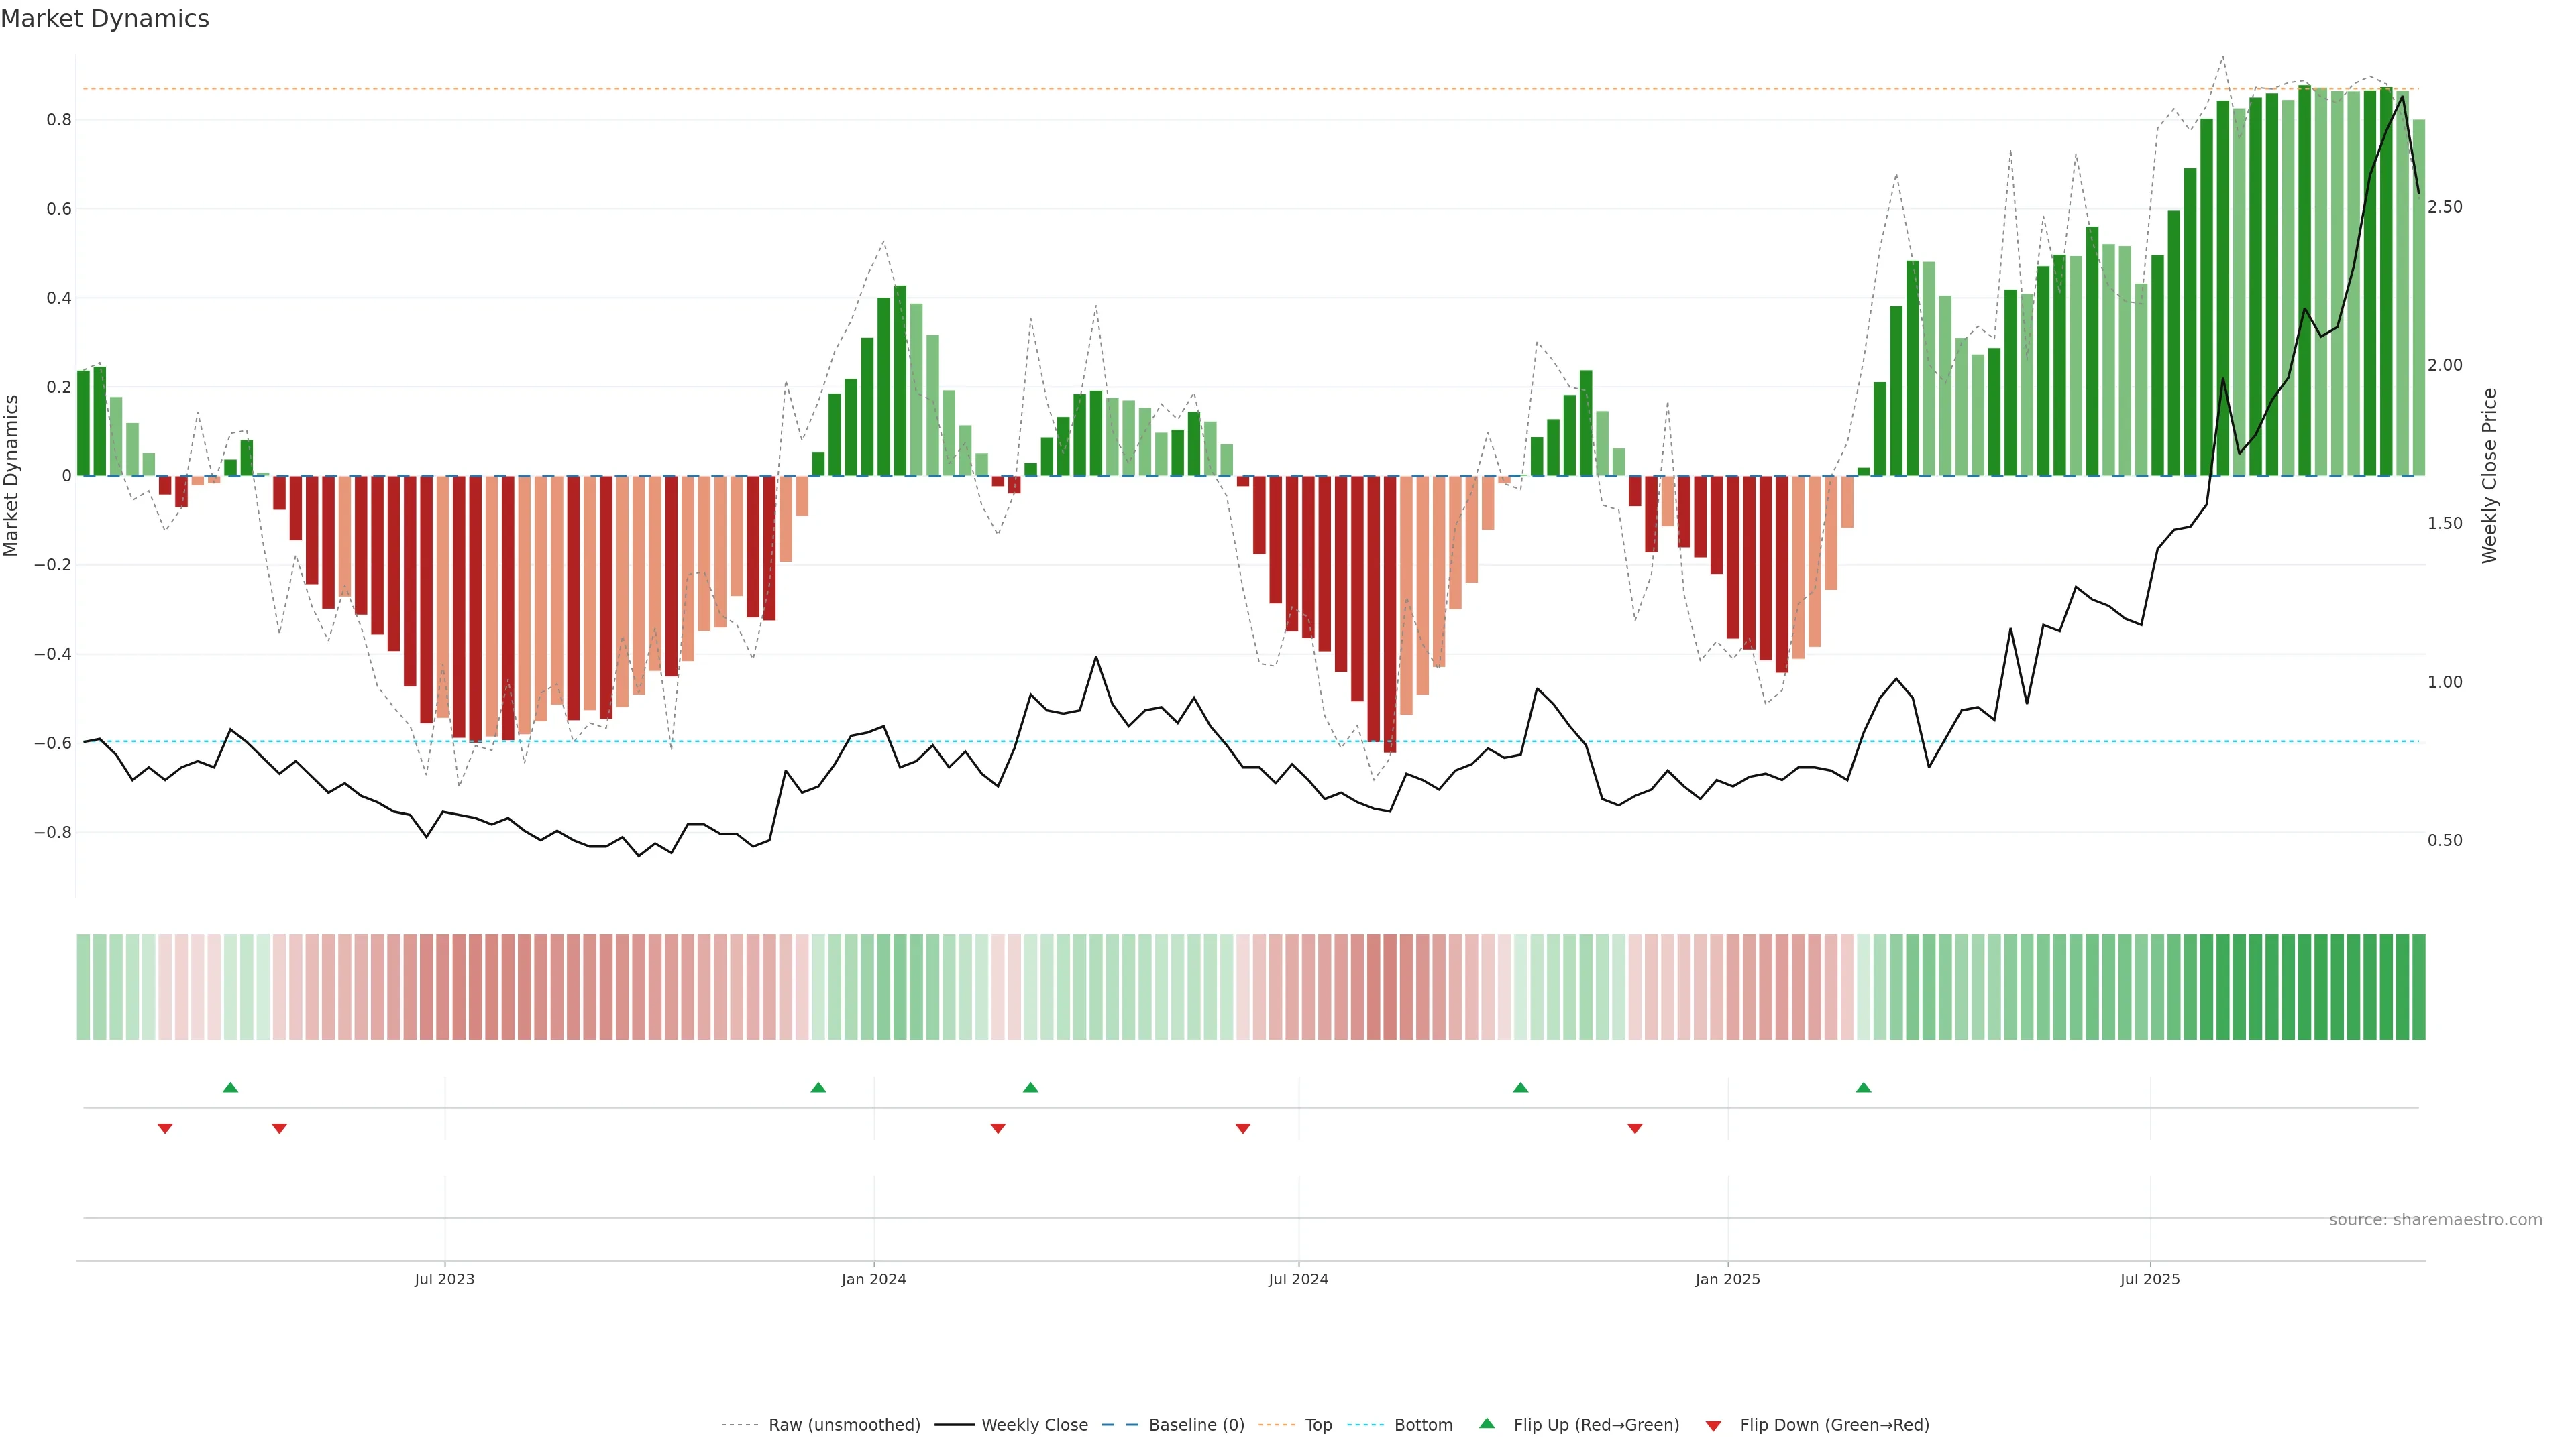Click the Jan 2024 x-axis label
The image size is (2576, 1448).
[x=873, y=1279]
